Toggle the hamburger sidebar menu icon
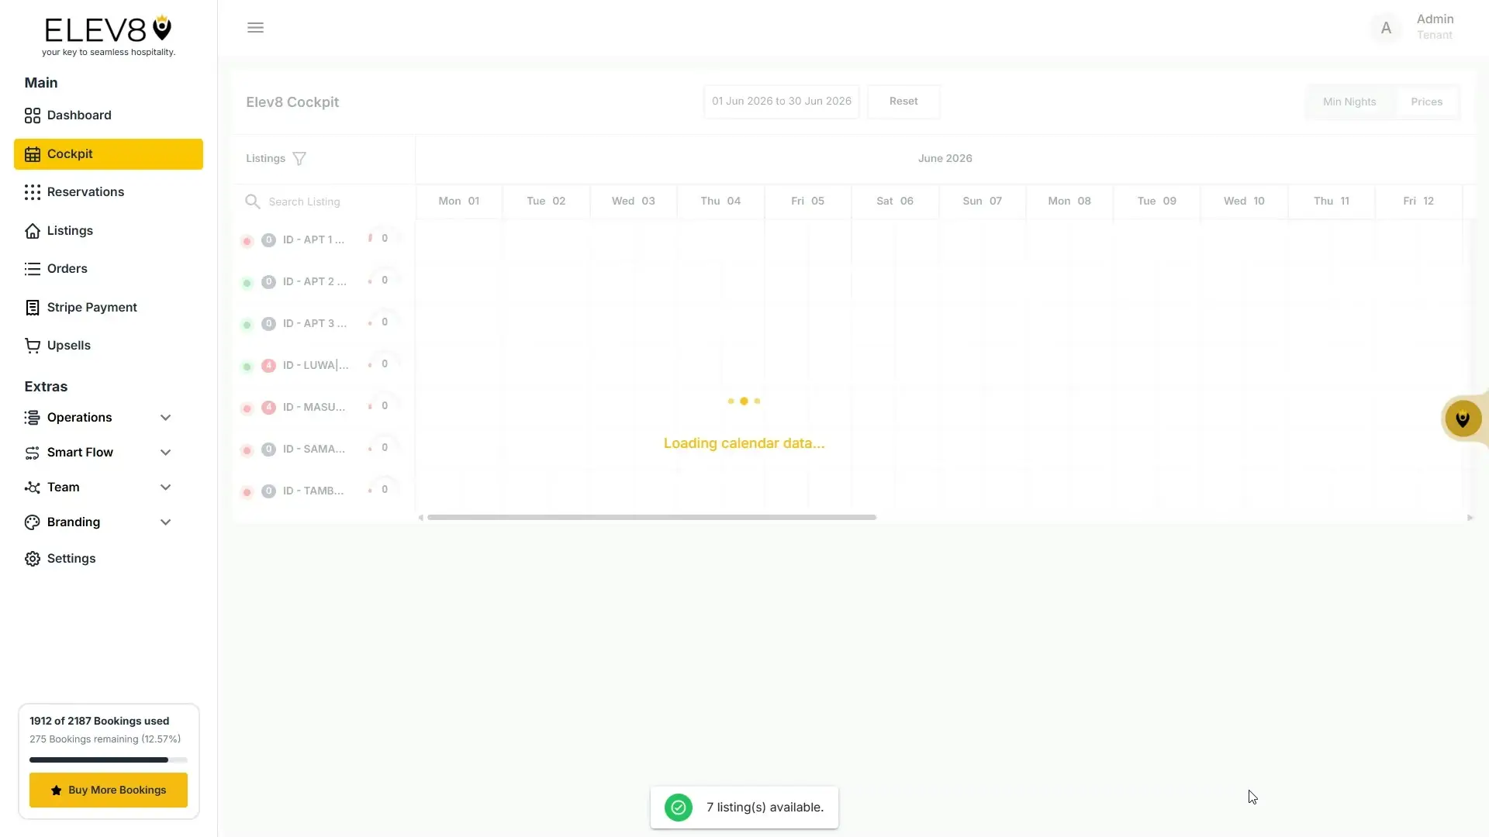Screen dimensions: 1489x837 [x=255, y=28]
